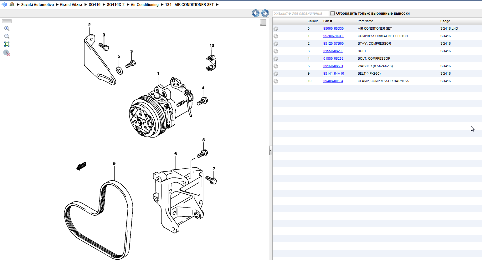
Task: Go to the home page icon
Action: click(12, 4)
